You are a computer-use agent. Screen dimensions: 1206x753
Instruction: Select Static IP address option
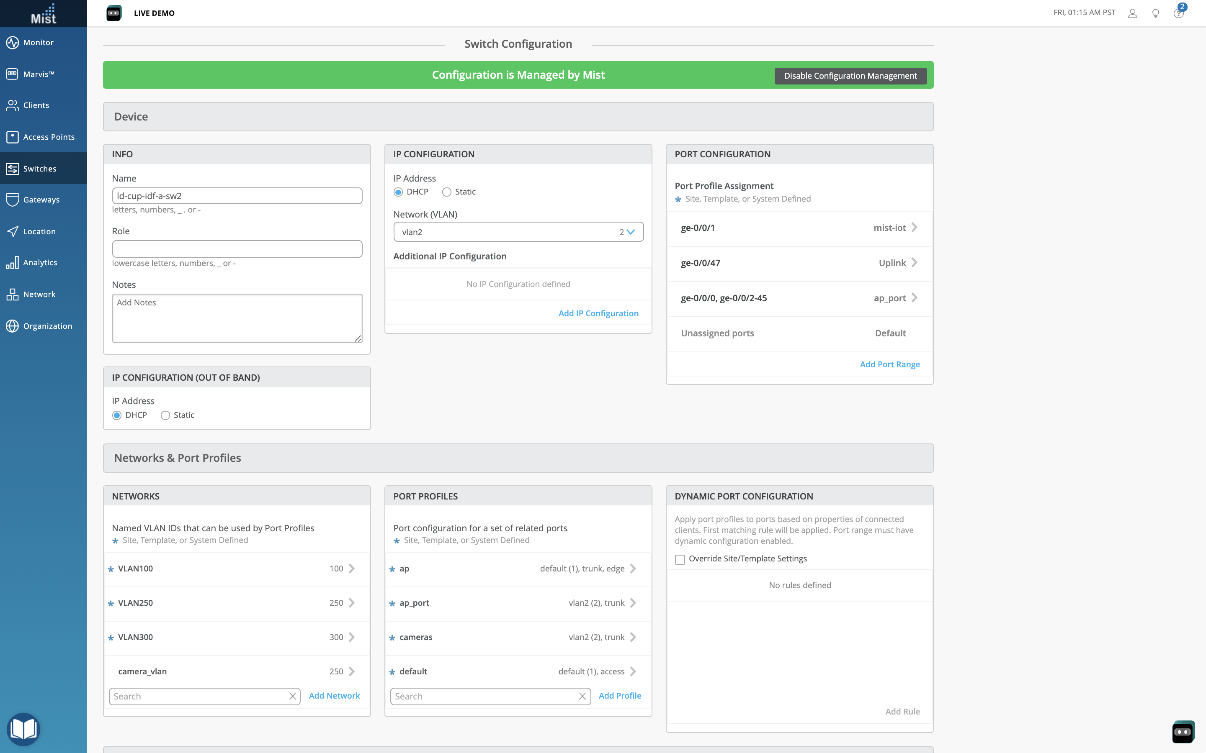[446, 192]
